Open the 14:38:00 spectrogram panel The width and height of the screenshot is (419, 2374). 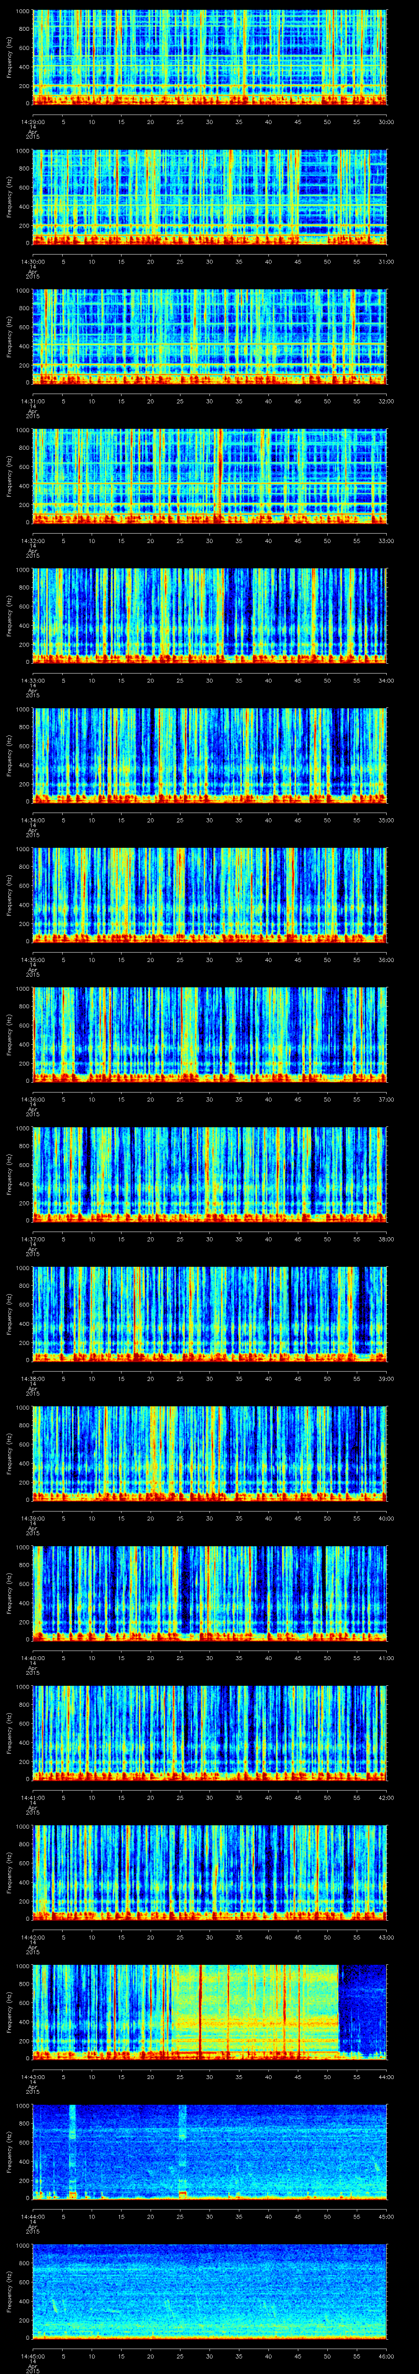tap(209, 1314)
